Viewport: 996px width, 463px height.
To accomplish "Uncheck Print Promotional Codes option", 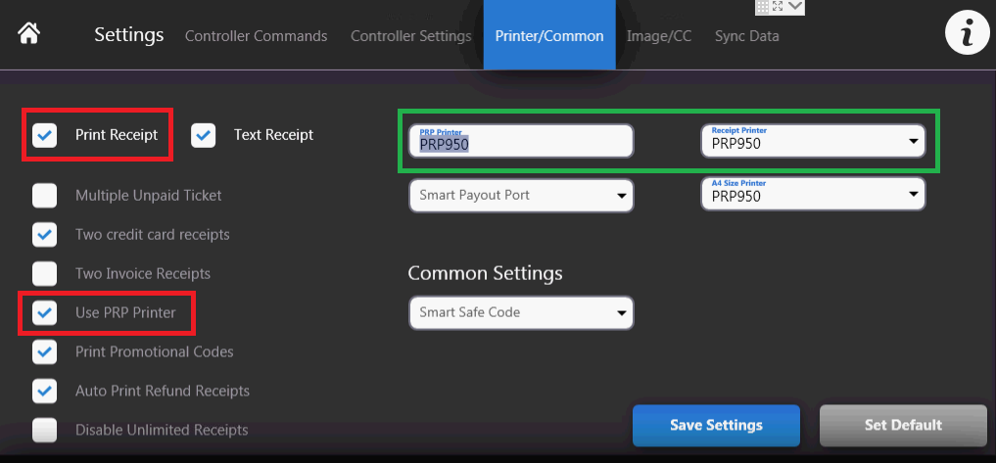I will pos(44,351).
